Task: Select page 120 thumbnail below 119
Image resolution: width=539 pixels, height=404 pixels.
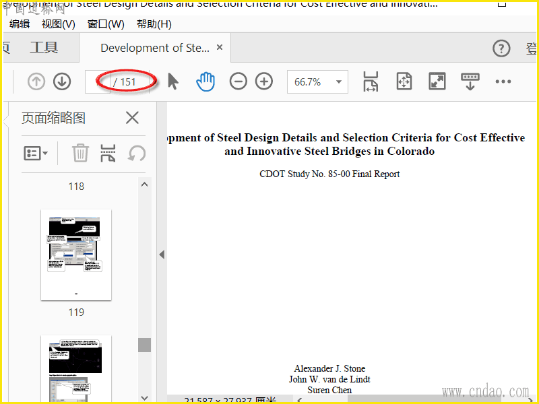Action: click(x=76, y=368)
